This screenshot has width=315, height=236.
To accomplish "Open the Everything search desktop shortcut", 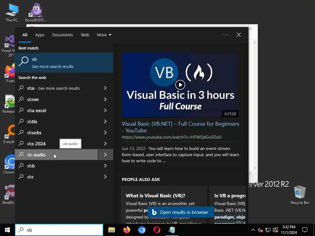I will pyautogui.click(x=9, y=135).
